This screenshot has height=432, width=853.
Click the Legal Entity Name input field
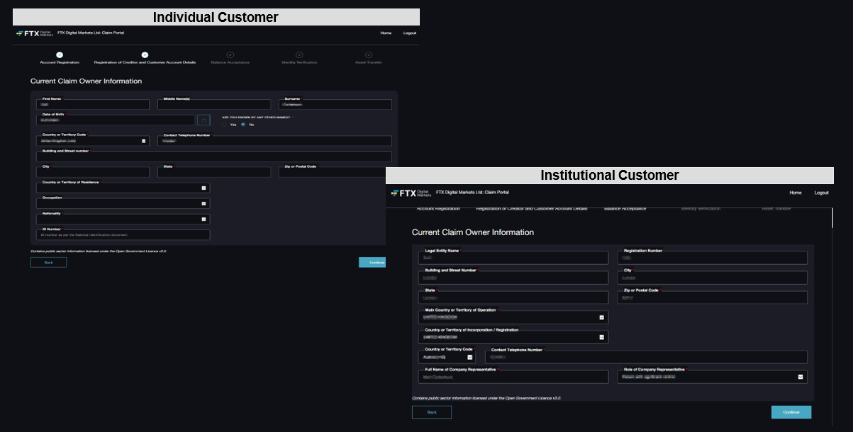[x=513, y=258]
